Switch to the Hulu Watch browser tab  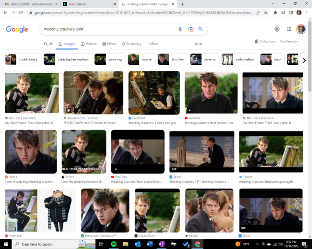click(89, 4)
